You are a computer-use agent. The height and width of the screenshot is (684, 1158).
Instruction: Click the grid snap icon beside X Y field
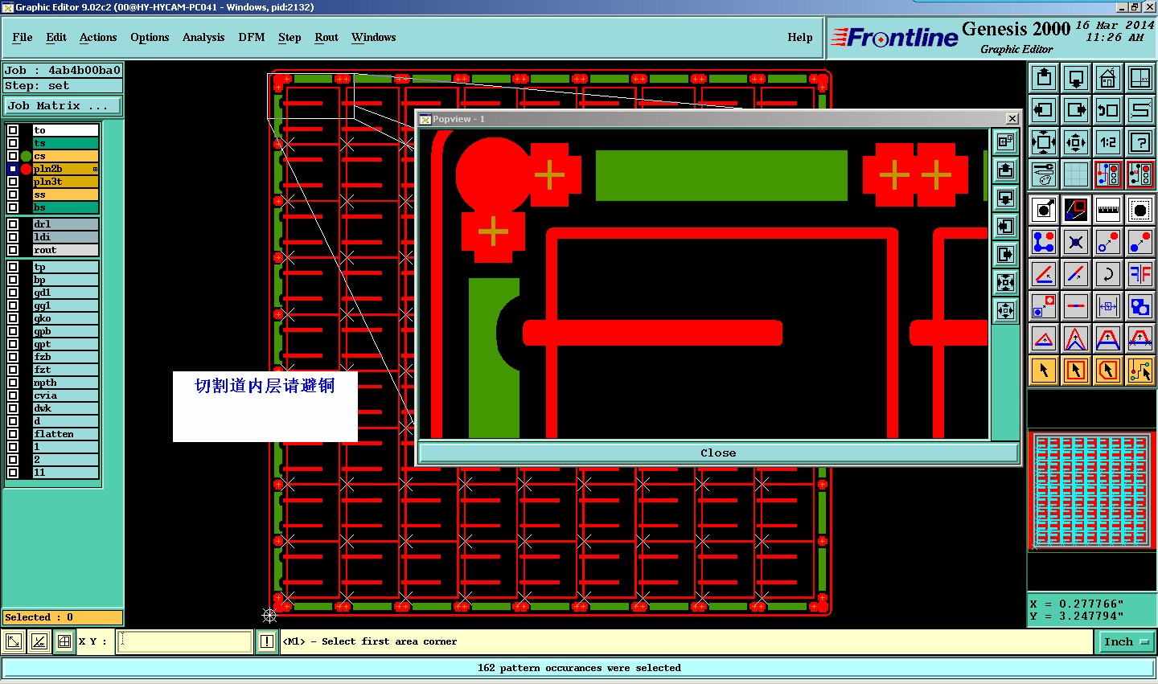coord(64,641)
